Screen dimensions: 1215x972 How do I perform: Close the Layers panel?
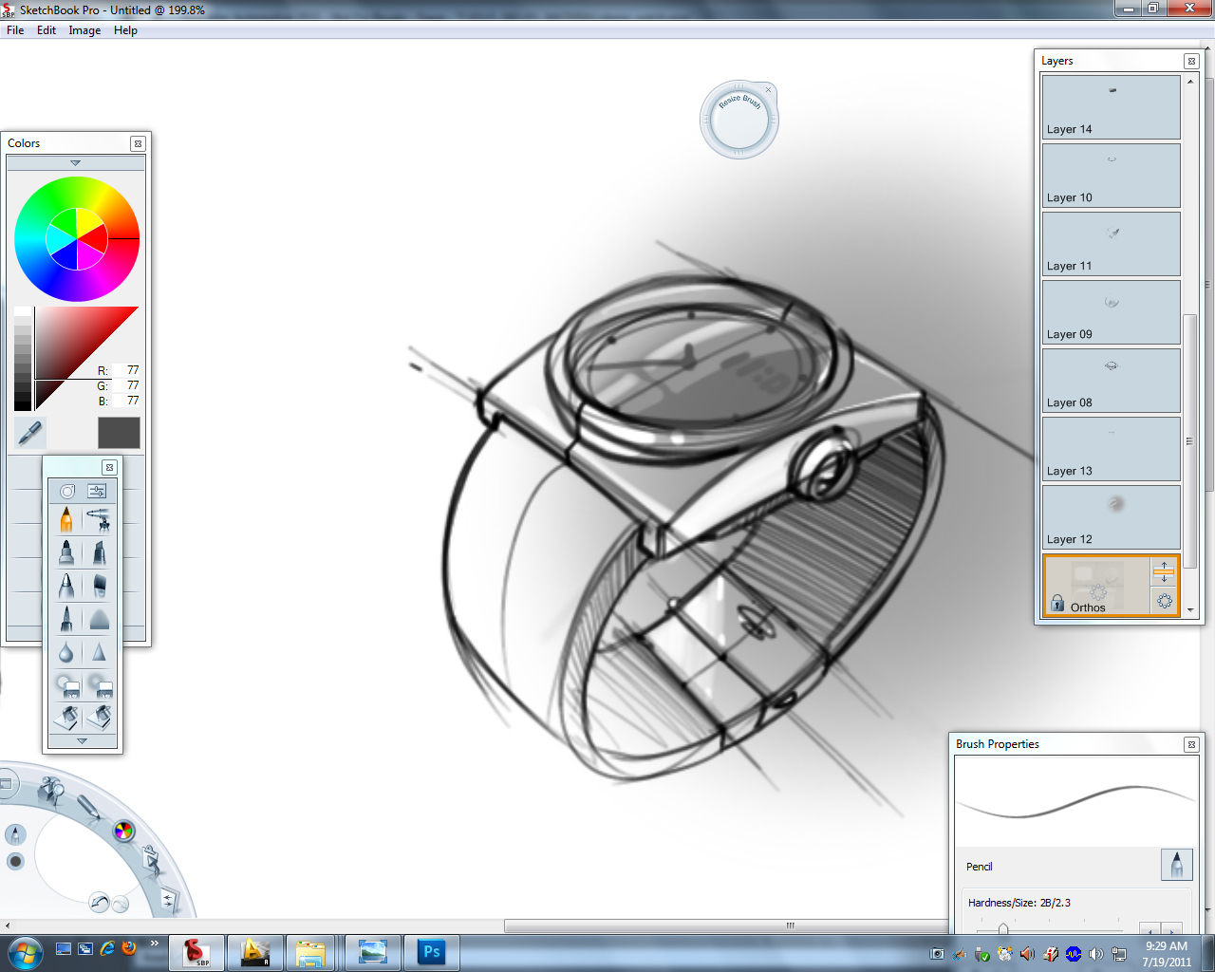[x=1191, y=61]
